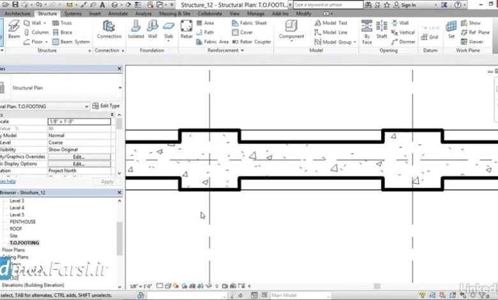
Task: Expand Reinforcement panel dropdown
Action: click(243, 50)
